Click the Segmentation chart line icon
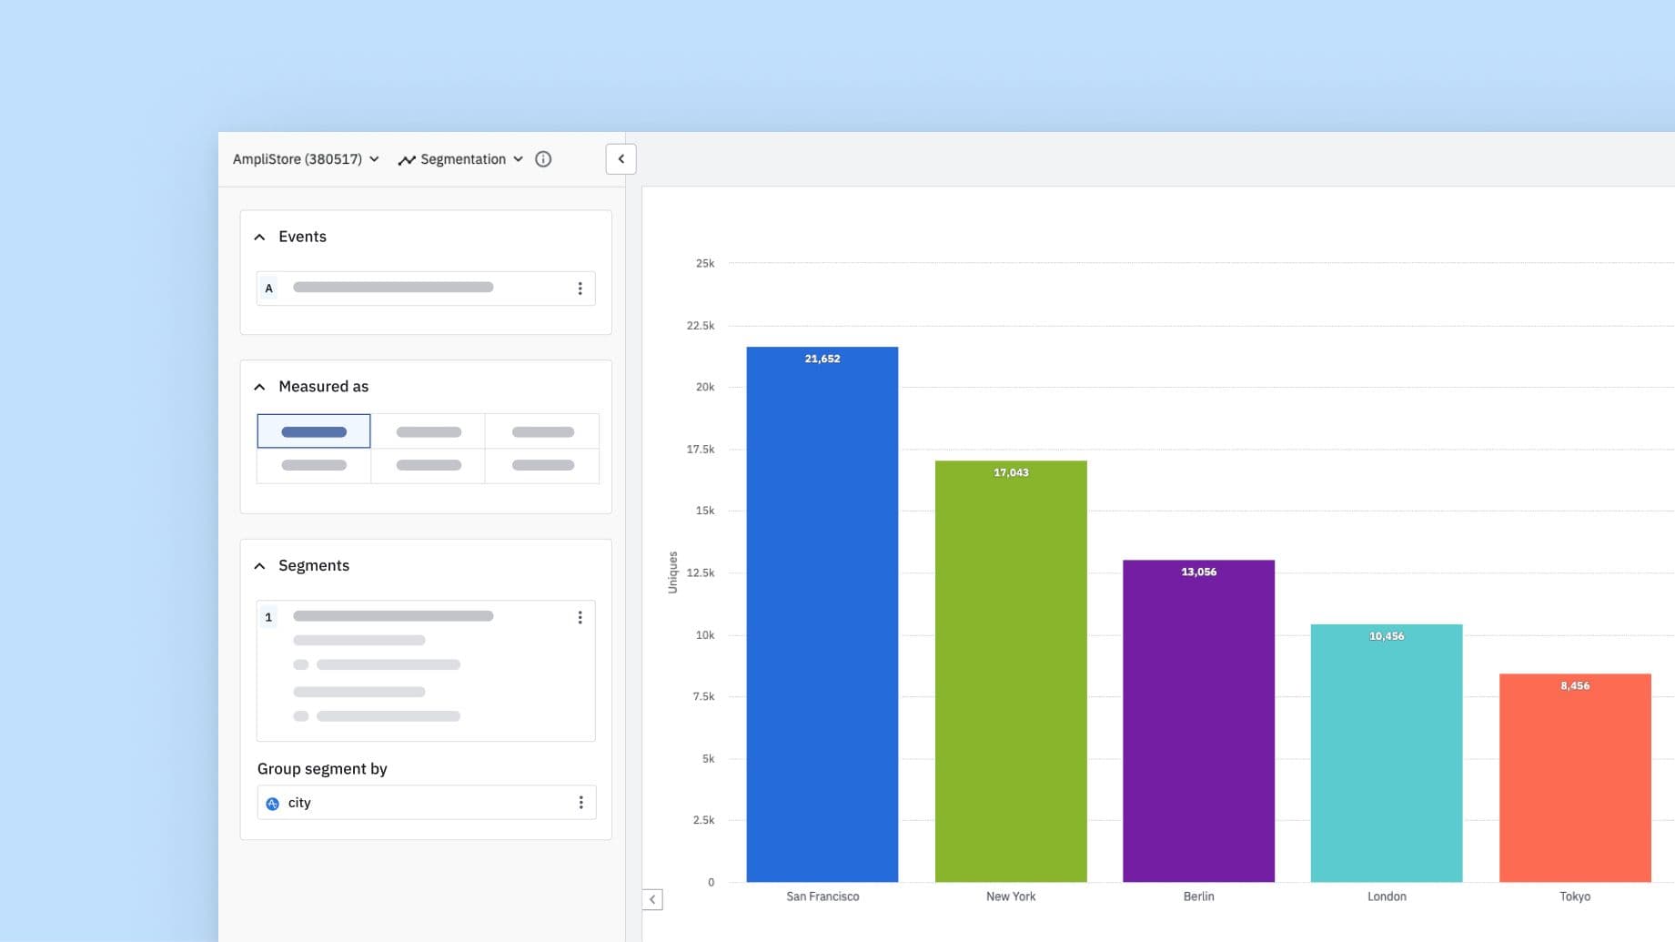1675x942 pixels. [x=407, y=160]
